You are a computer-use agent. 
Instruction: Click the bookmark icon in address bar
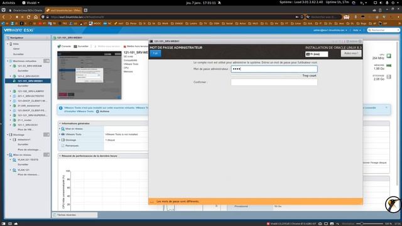[301, 17]
